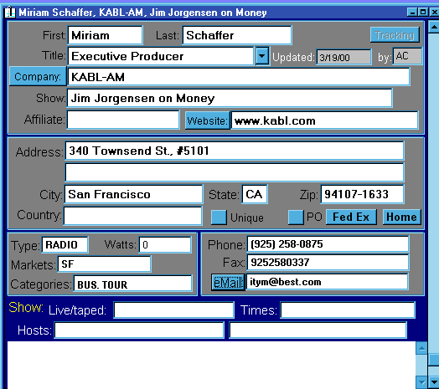The width and height of the screenshot is (439, 389).
Task: Select the Fed Ex address button
Action: pyautogui.click(x=351, y=217)
